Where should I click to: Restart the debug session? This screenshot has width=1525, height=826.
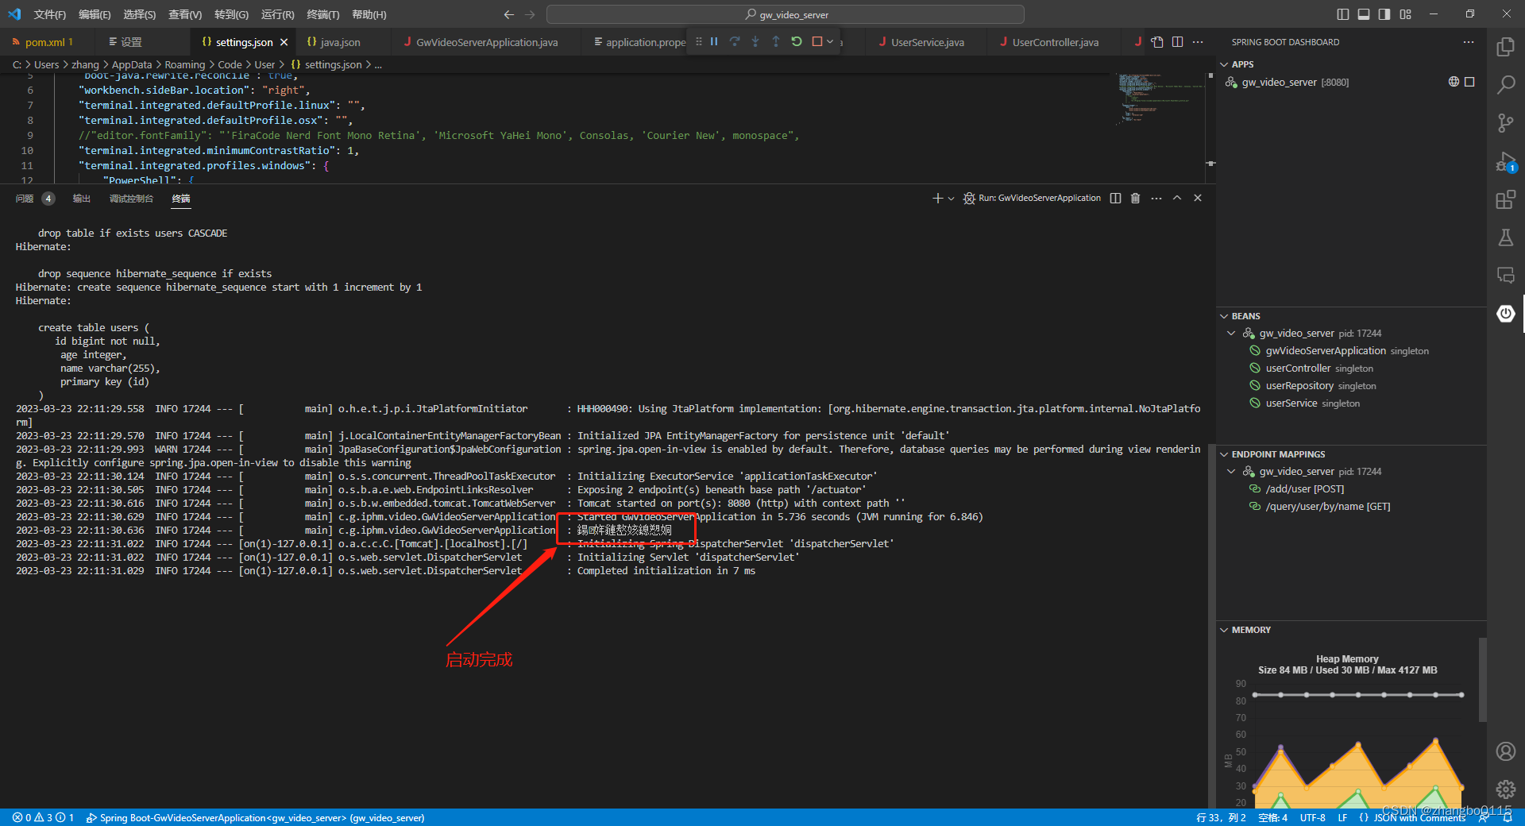pos(796,41)
